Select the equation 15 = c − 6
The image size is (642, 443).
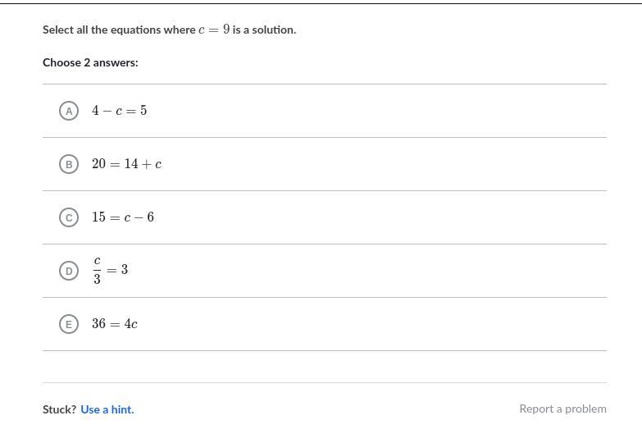(123, 217)
